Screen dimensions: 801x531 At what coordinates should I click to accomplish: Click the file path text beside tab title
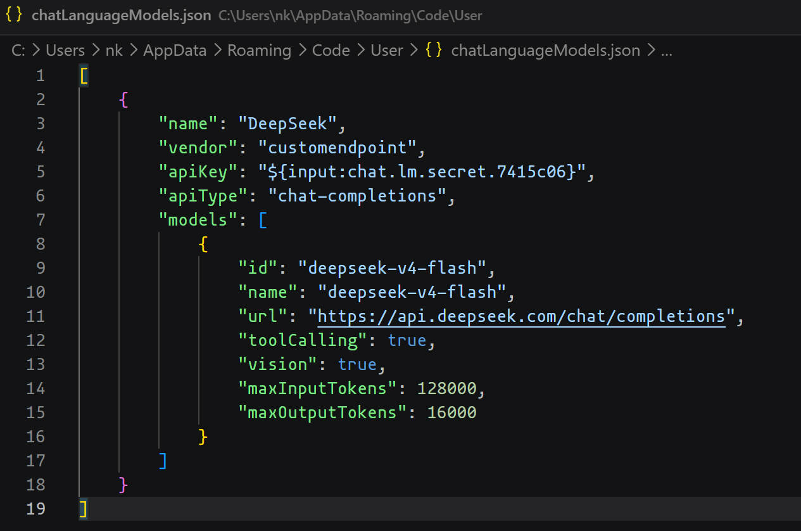[350, 16]
